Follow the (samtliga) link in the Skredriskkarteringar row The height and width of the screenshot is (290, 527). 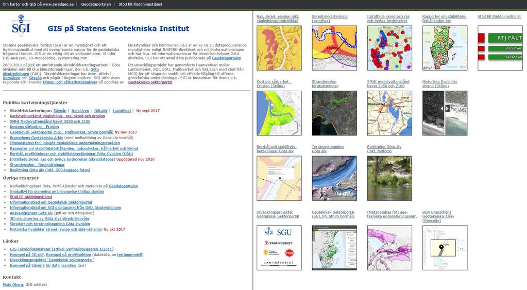point(122,111)
